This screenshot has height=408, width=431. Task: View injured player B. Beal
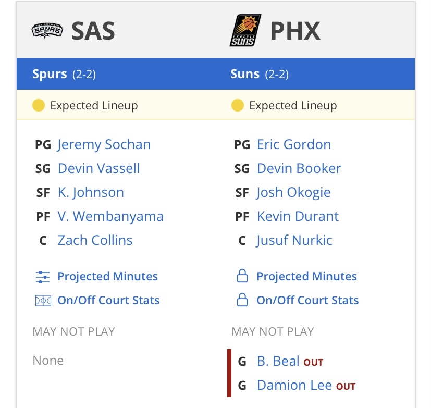point(278,361)
